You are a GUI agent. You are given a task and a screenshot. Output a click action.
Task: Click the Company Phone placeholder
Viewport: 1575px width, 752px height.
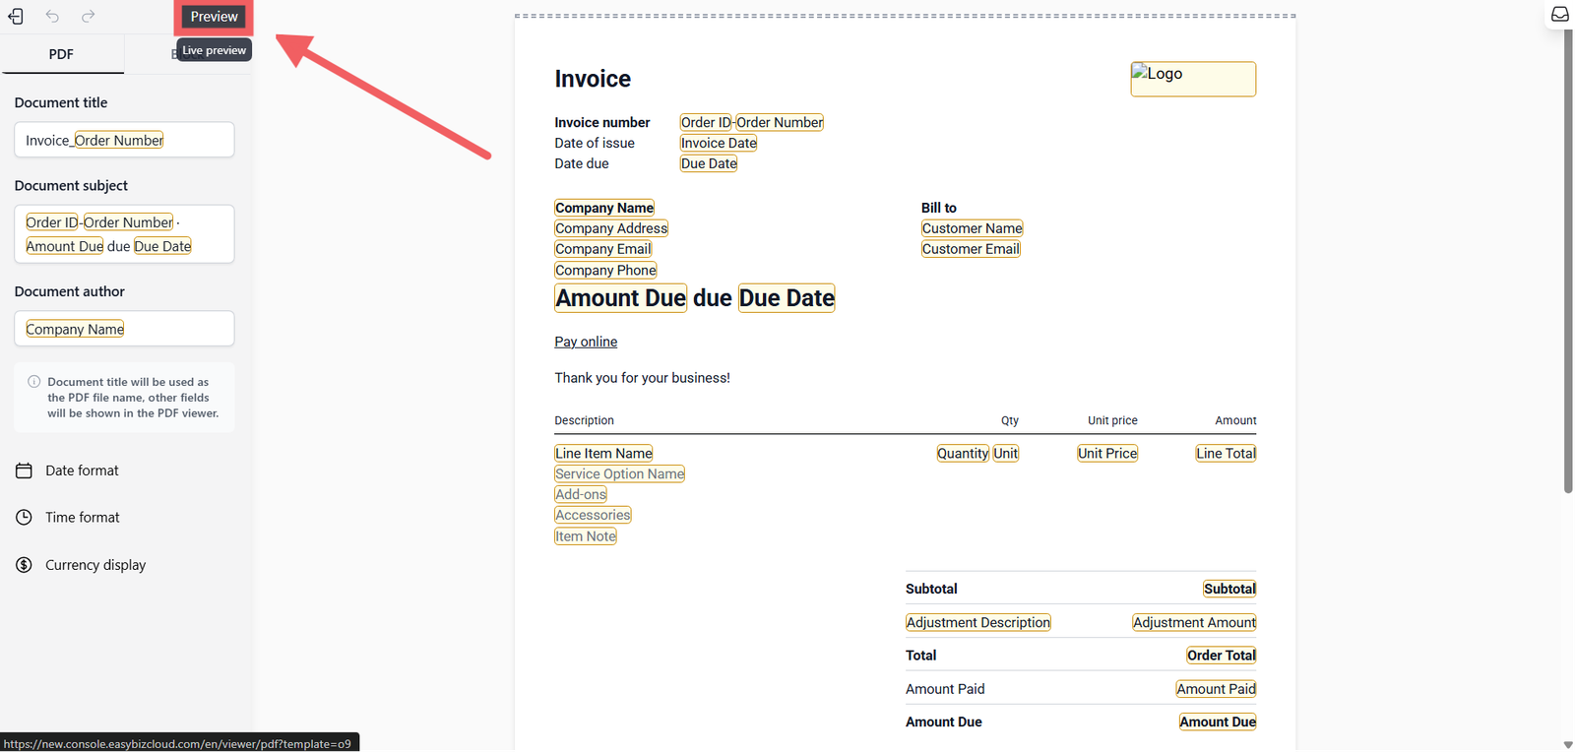click(605, 271)
